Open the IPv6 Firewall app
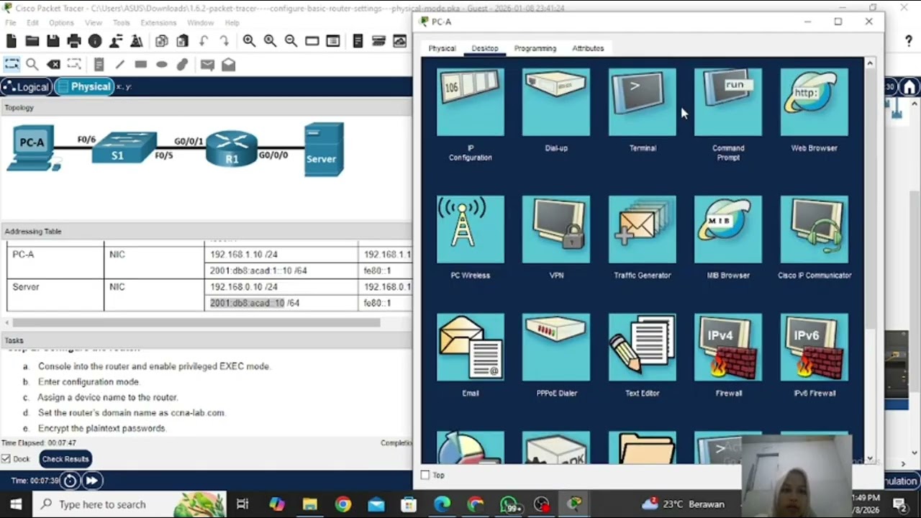 point(814,347)
